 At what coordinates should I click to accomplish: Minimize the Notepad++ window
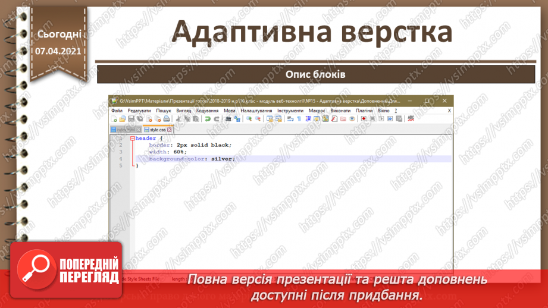coord(409,101)
